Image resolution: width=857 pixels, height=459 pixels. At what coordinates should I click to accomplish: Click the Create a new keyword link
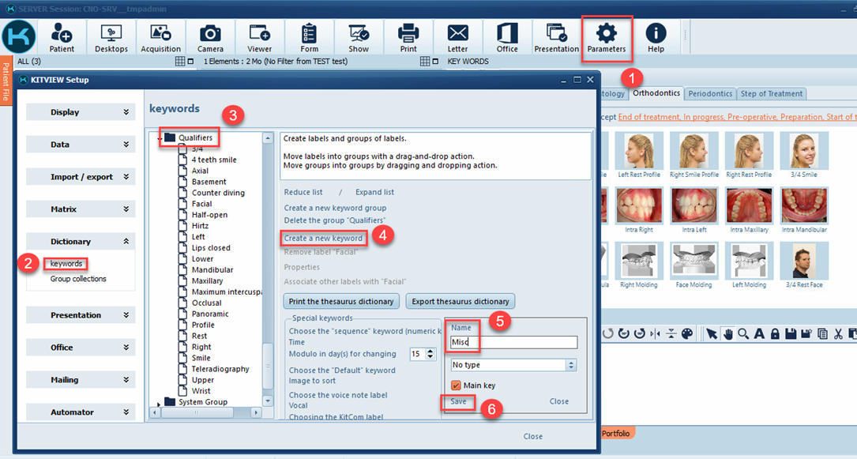click(x=323, y=238)
